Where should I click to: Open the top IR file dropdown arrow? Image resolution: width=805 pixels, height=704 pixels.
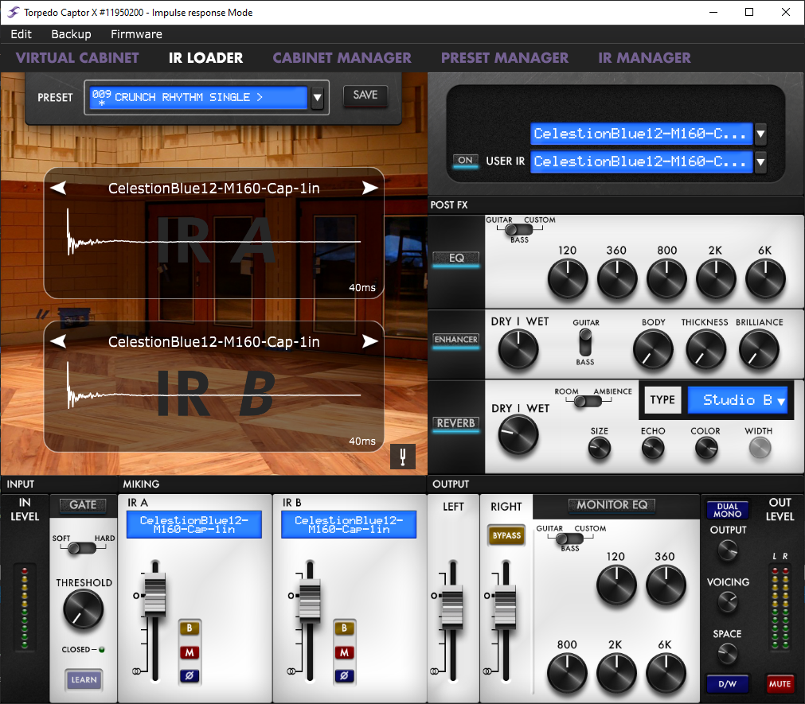tap(761, 134)
